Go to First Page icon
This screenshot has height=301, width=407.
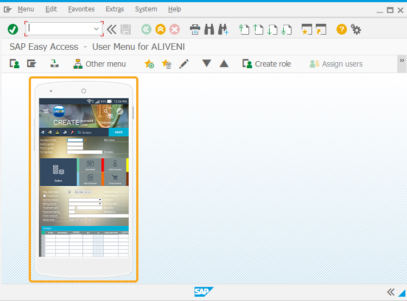[244, 29]
